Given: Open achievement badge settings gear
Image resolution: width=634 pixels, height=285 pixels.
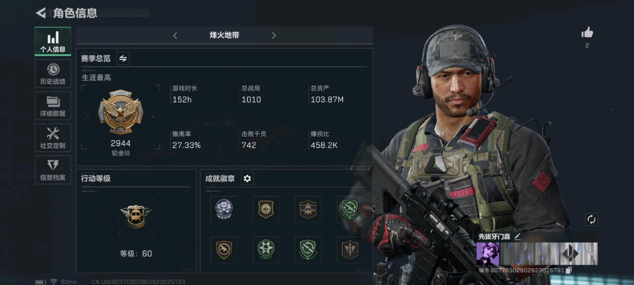Looking at the screenshot, I should point(247,179).
